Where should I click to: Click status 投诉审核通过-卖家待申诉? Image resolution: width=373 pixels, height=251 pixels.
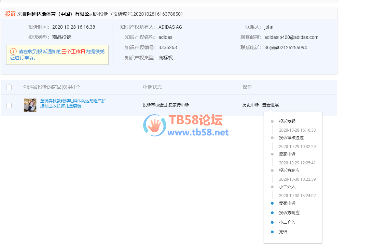[x=166, y=105]
